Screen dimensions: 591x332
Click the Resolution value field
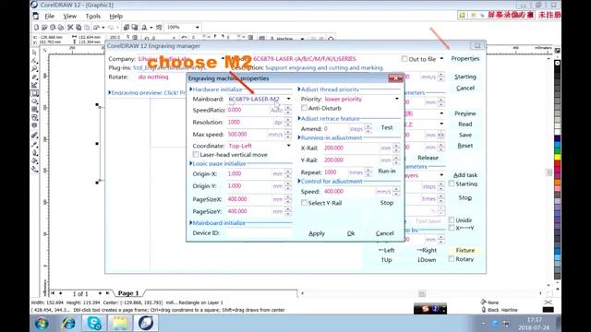pos(249,122)
